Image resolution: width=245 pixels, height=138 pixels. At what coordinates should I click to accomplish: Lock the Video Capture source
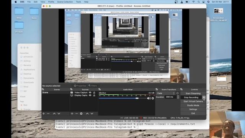point(94,92)
